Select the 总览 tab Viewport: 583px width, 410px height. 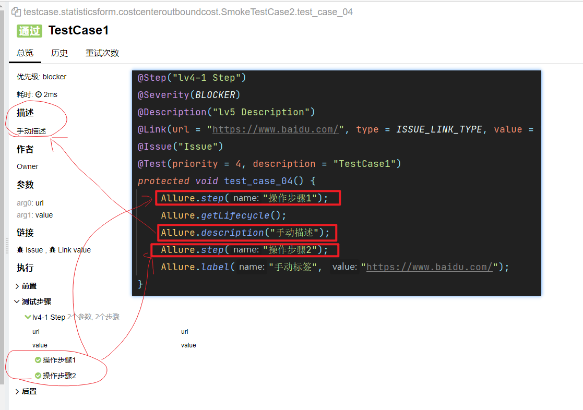click(25, 53)
